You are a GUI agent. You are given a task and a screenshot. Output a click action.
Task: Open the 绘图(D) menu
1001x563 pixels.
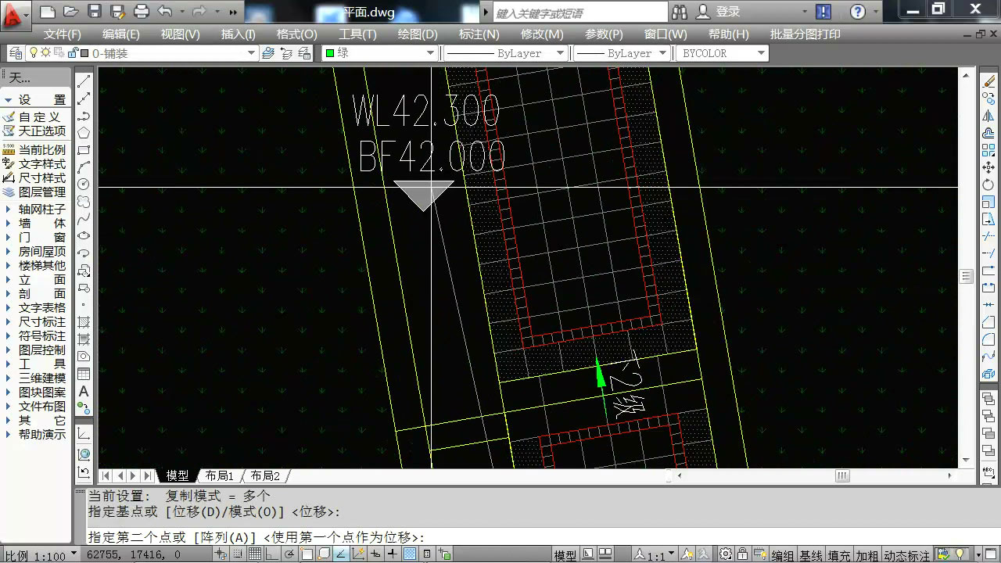[x=418, y=34]
